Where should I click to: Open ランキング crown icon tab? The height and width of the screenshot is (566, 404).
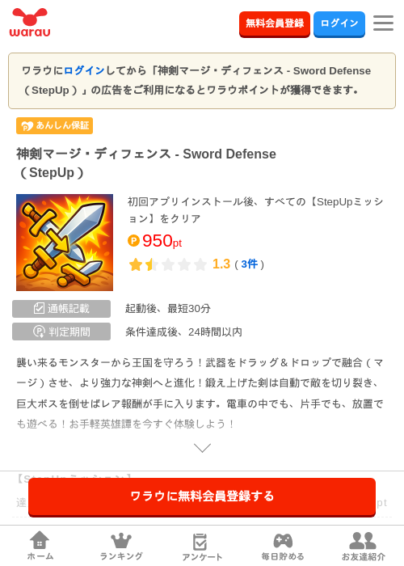coord(121,546)
